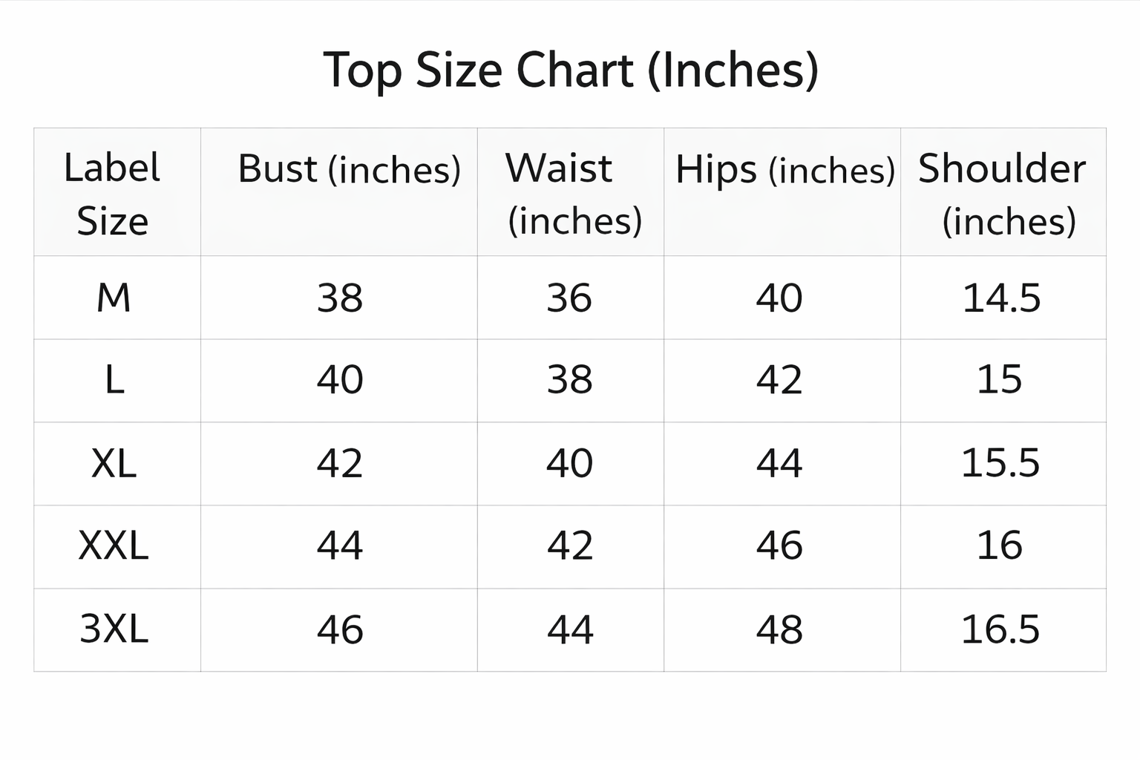Click bust value 38 in M row

coord(340,298)
